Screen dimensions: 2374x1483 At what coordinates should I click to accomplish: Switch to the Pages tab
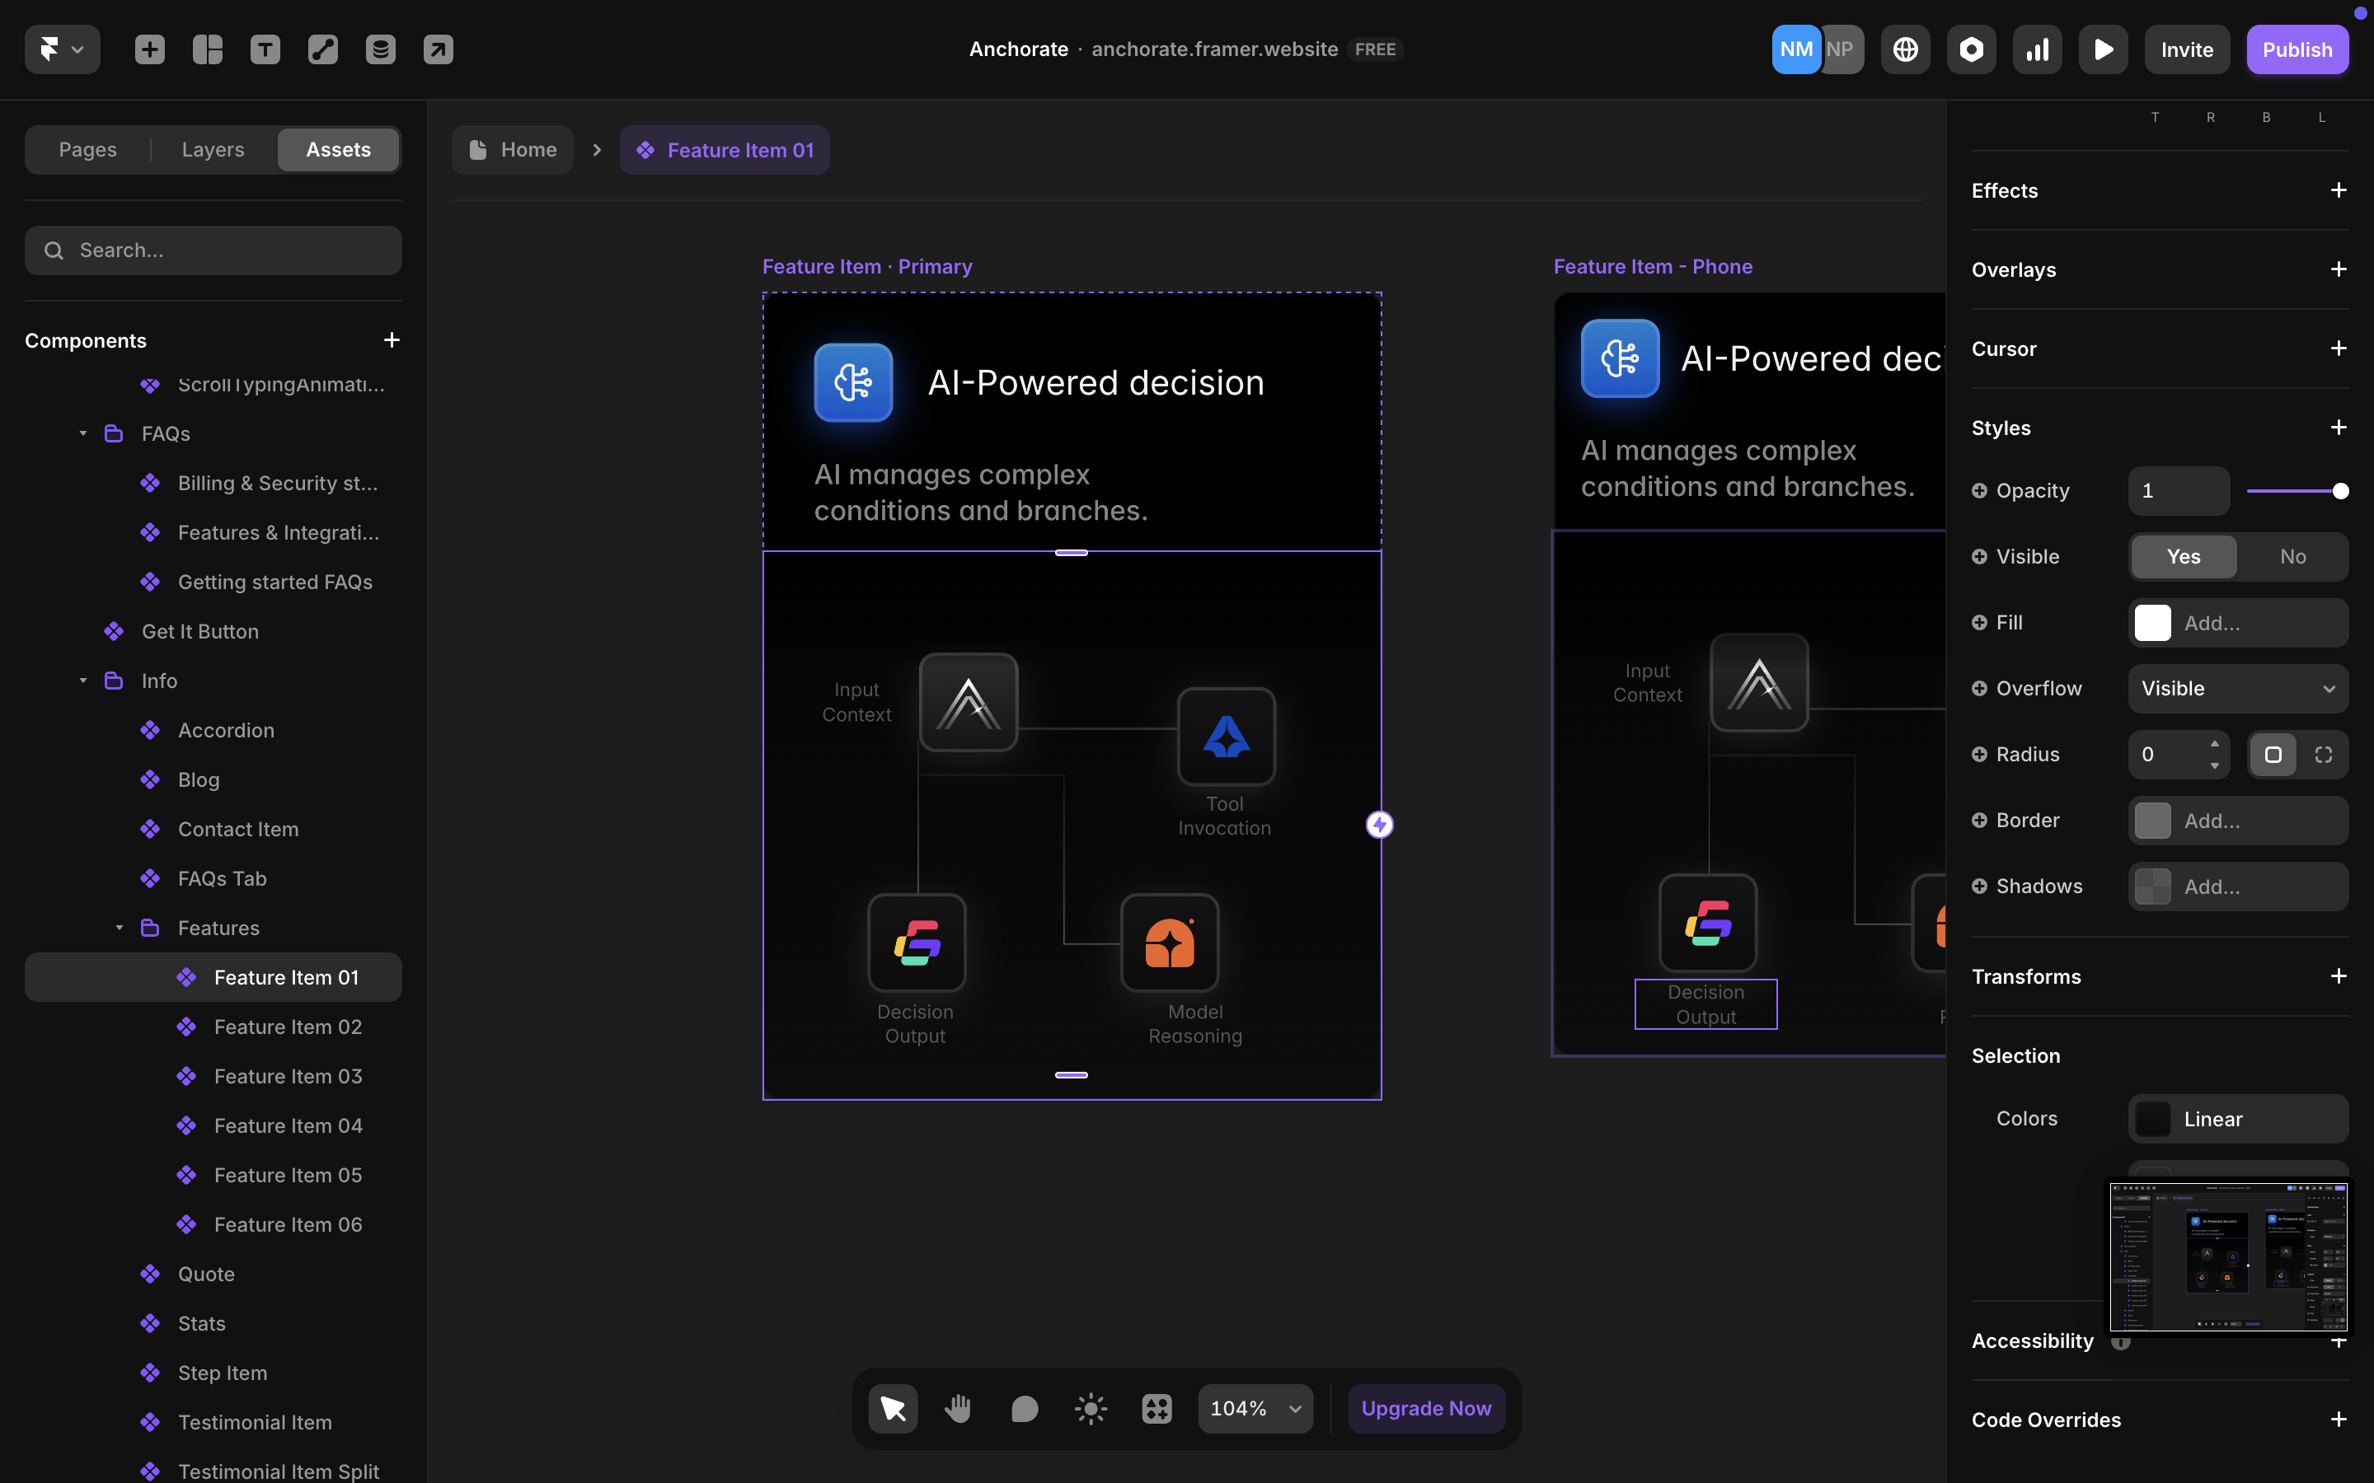pyautogui.click(x=87, y=149)
